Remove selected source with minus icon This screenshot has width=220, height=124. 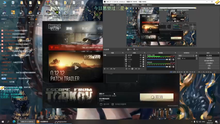129,69
